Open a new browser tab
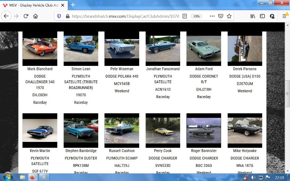Image resolution: width=290 pixels, height=181 pixels. (x=73, y=5)
